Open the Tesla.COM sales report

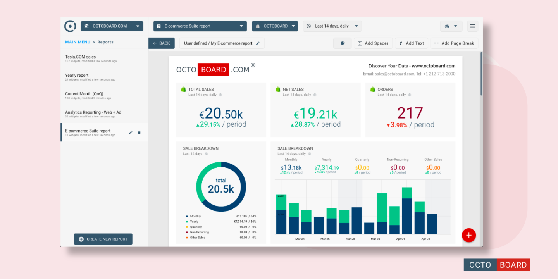[104, 59]
